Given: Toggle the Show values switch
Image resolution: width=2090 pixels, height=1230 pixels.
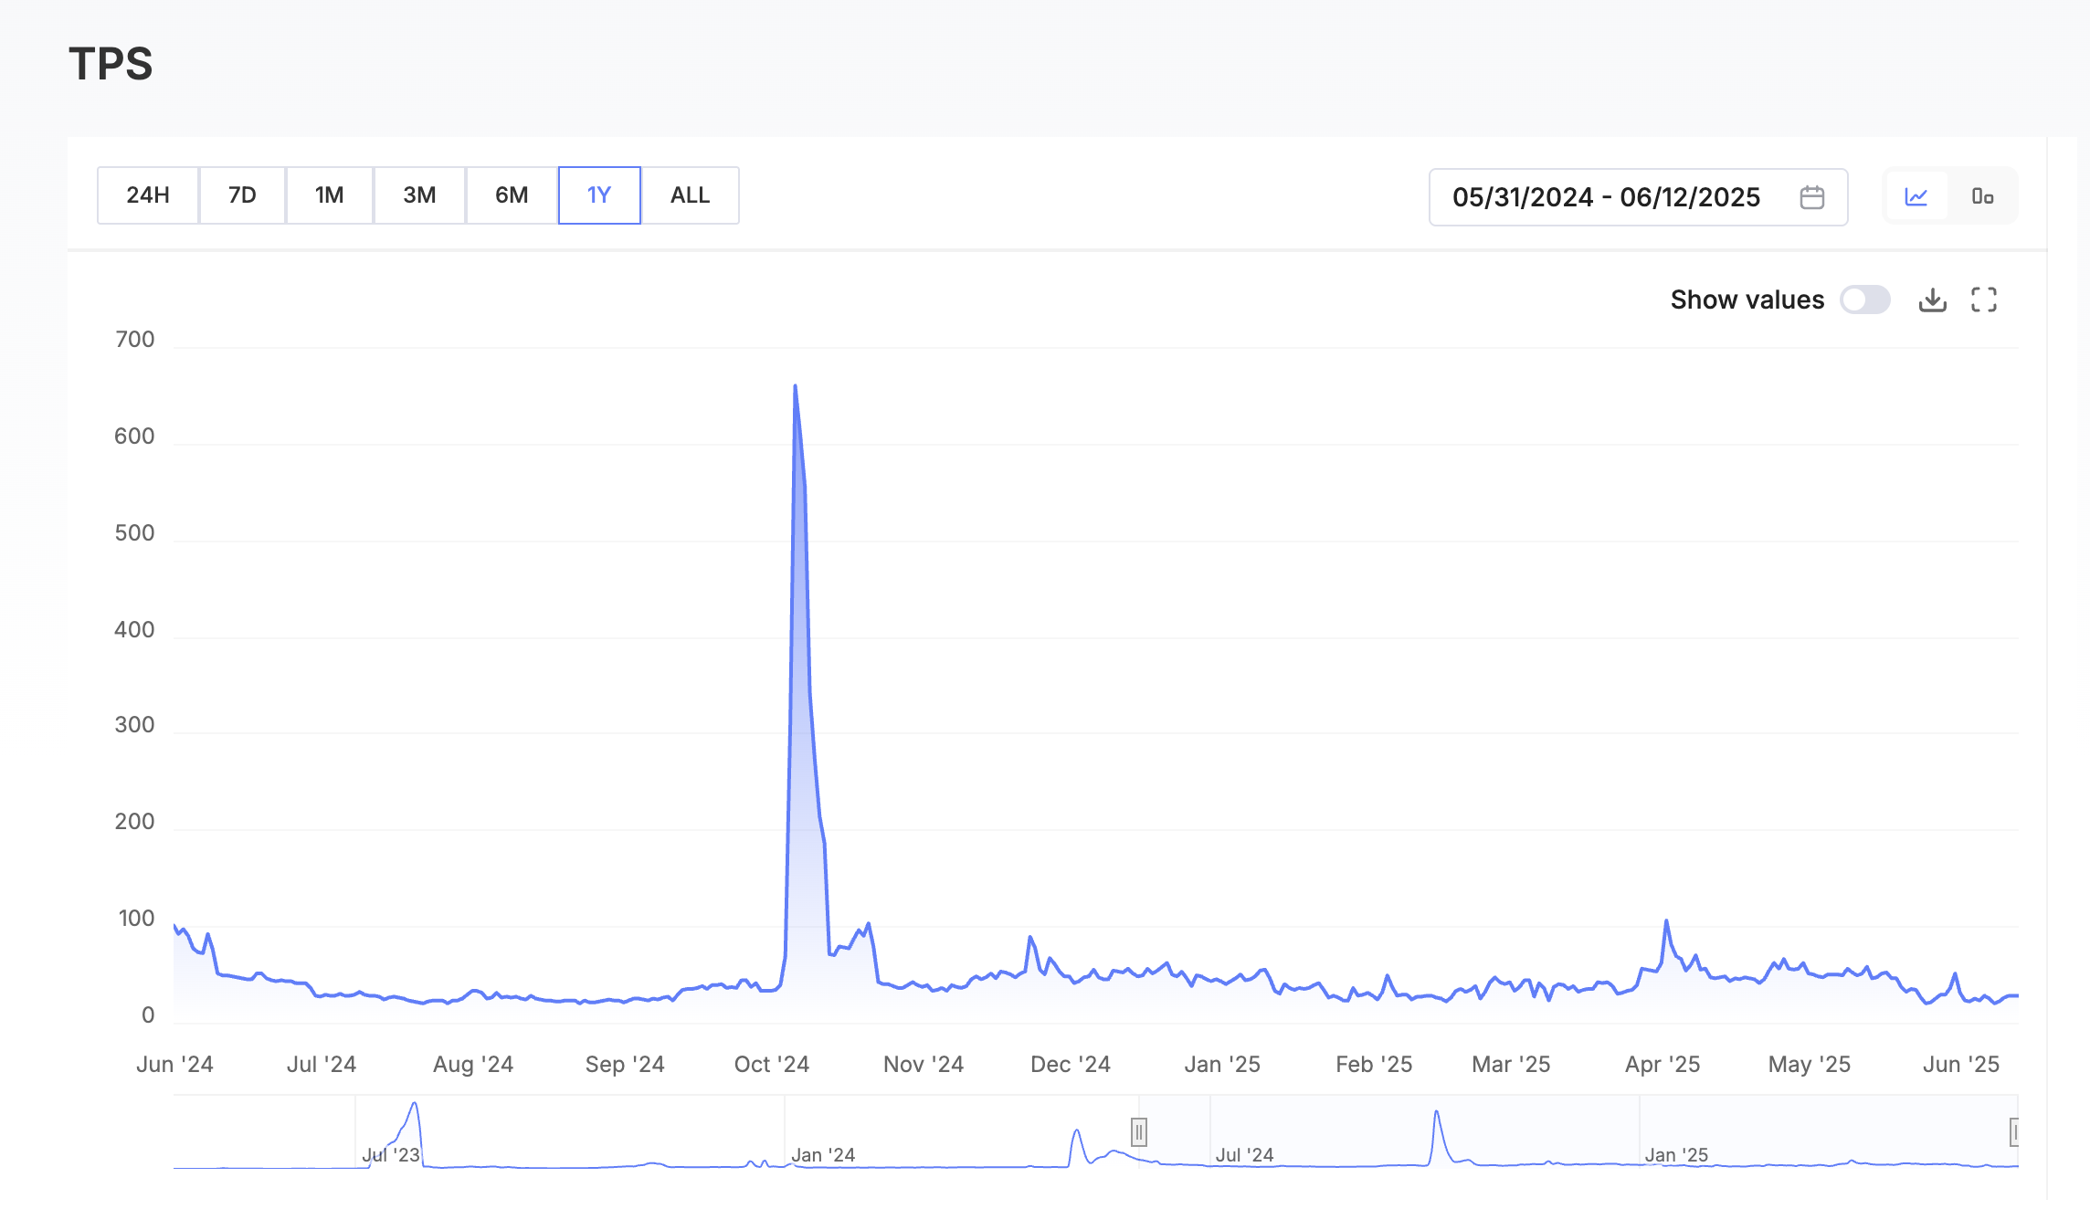Looking at the screenshot, I should click(1864, 300).
